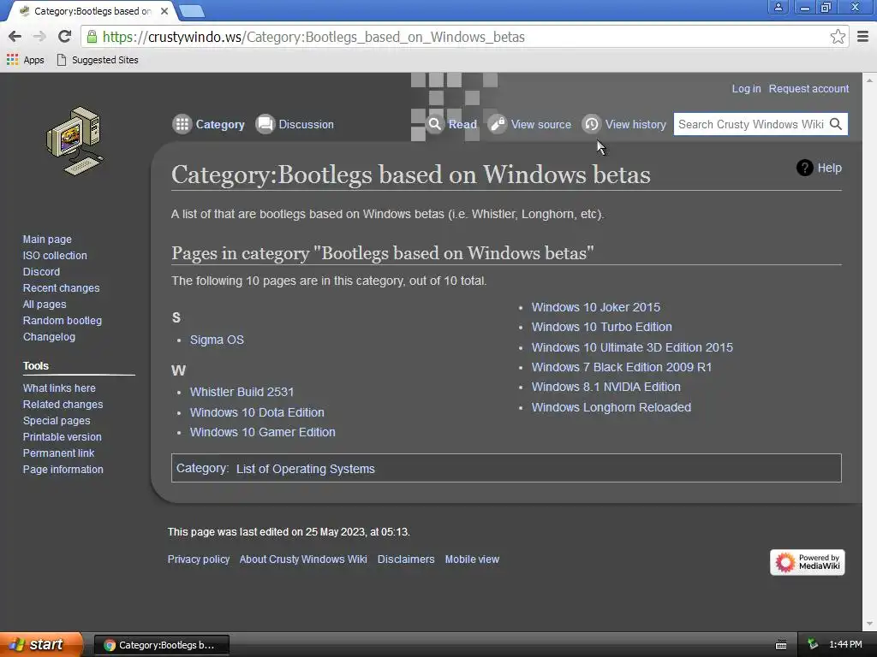Open the Printable version link
Screen dimensions: 877x657
pyautogui.click(x=62, y=436)
